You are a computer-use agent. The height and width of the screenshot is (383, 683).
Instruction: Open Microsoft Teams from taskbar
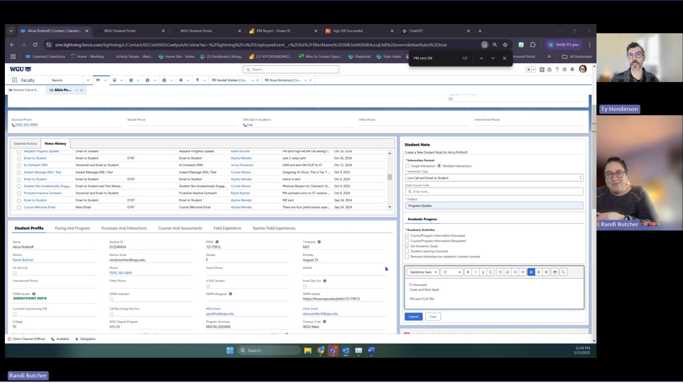point(333,350)
